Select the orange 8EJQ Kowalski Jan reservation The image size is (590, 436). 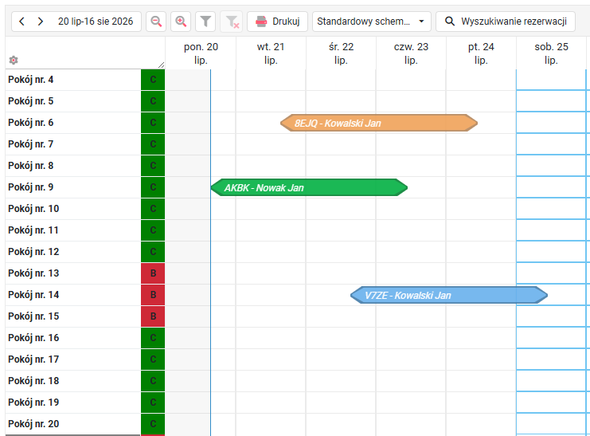coord(379,123)
